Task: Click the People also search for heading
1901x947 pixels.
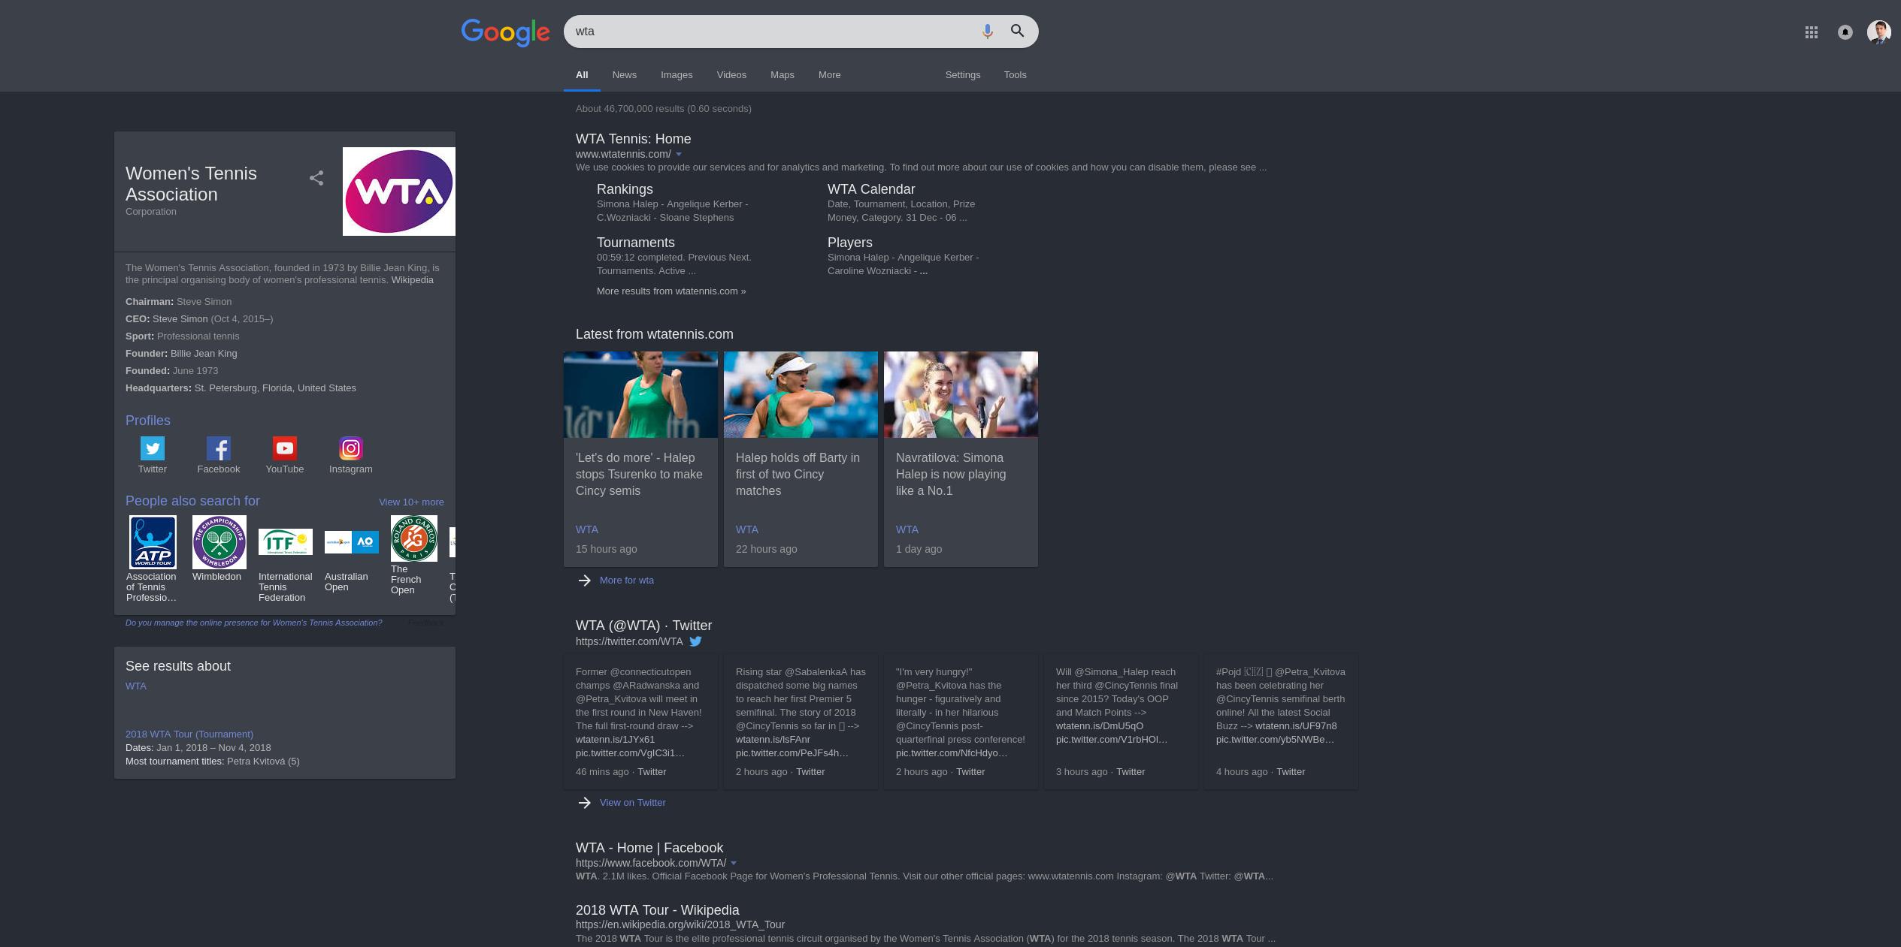Action: tap(192, 501)
